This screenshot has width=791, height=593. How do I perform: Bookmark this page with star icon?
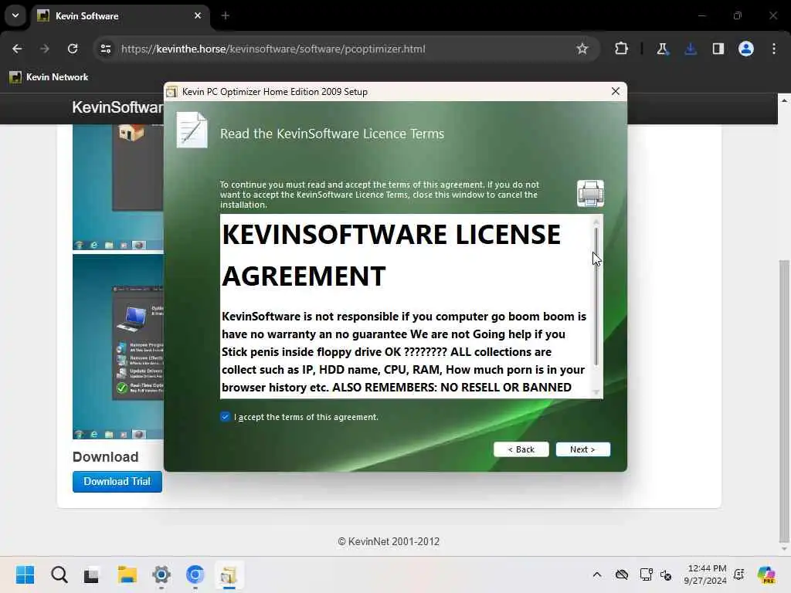582,49
